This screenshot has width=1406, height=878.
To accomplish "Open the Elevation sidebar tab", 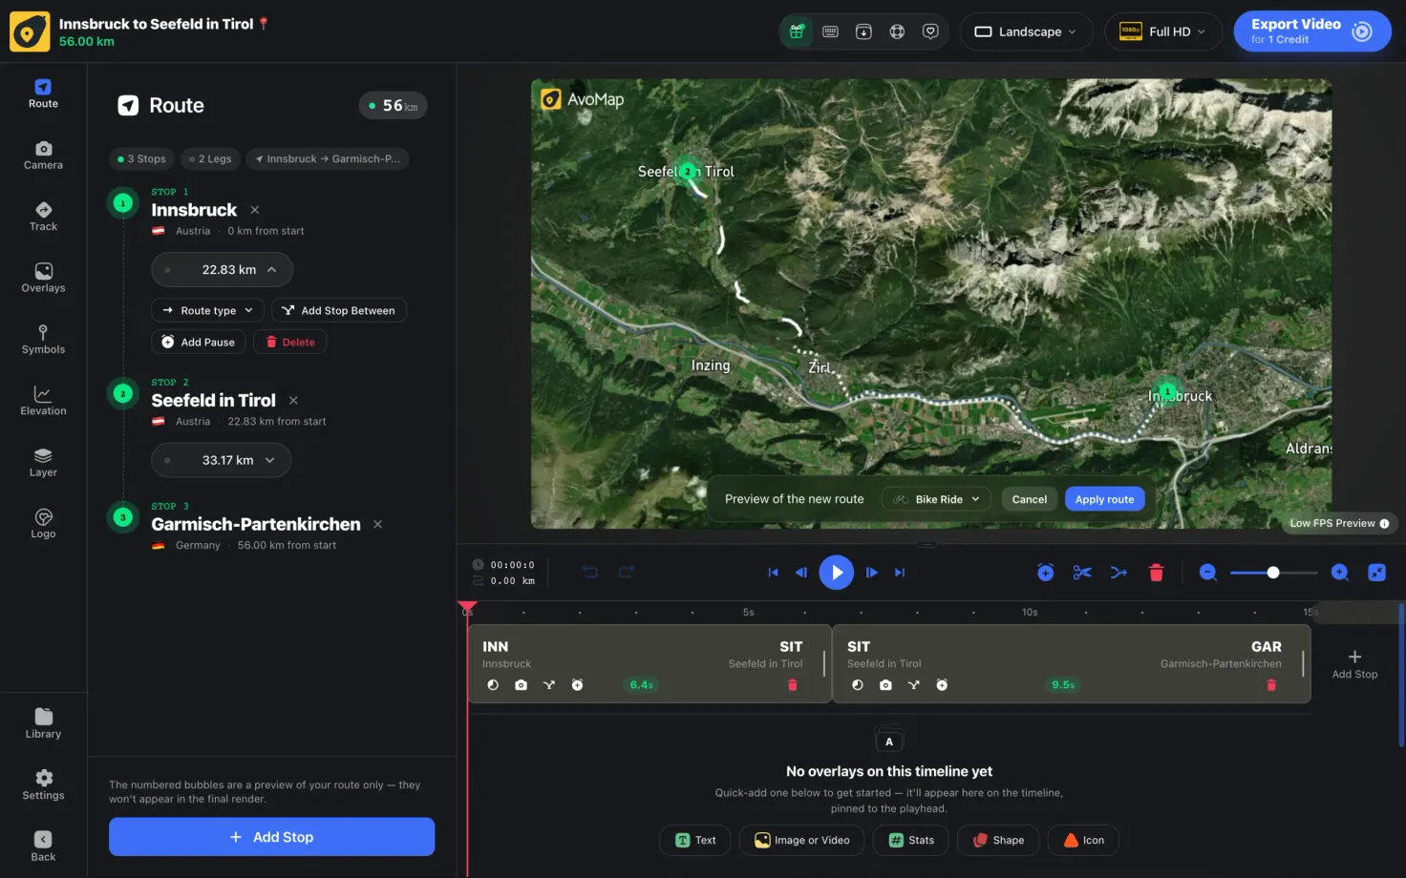I will 43,401.
